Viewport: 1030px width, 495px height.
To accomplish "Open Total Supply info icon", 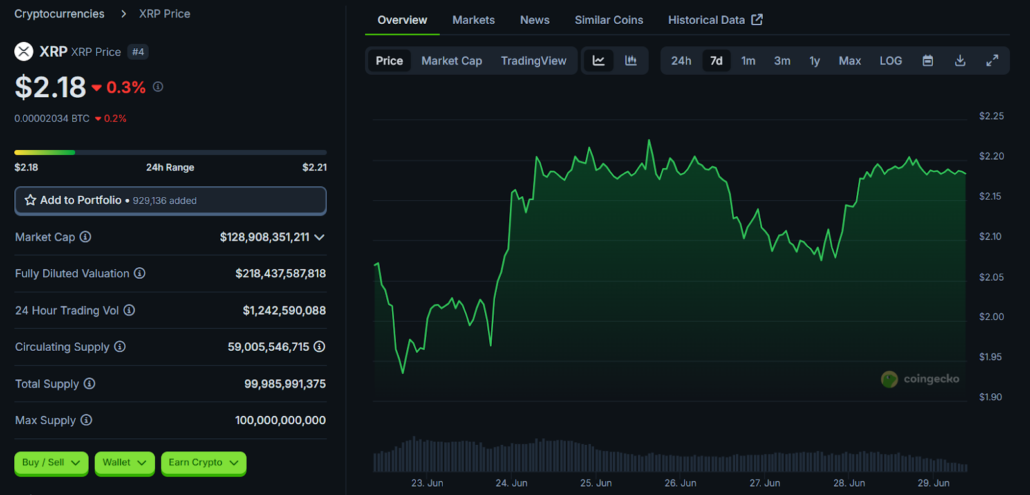I will 89,384.
